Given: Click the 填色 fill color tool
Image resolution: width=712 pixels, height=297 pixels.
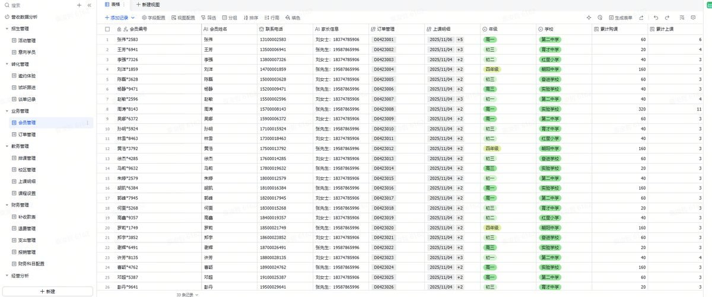Looking at the screenshot, I should (293, 18).
